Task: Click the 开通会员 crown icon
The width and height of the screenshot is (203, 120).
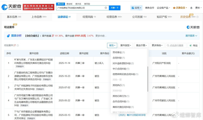Action: pyautogui.click(x=175, y=8)
